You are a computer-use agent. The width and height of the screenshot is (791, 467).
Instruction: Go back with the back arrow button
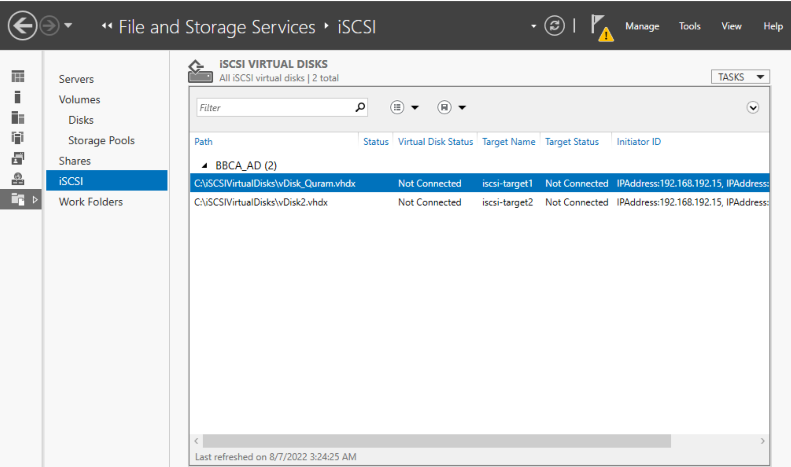click(x=22, y=25)
